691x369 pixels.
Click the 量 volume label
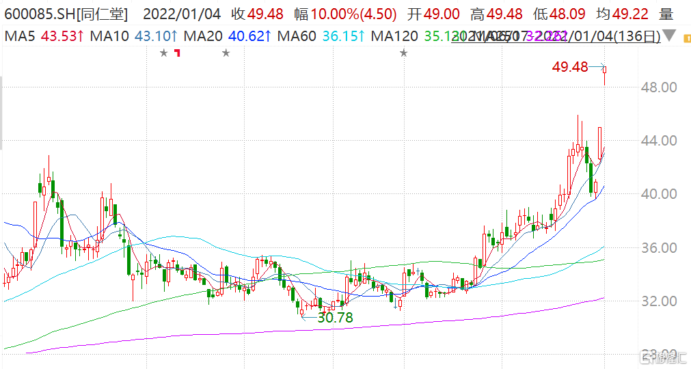pyautogui.click(x=666, y=14)
